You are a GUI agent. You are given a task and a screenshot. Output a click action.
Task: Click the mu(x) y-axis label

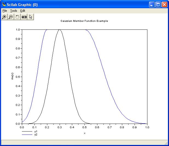tap(16, 76)
